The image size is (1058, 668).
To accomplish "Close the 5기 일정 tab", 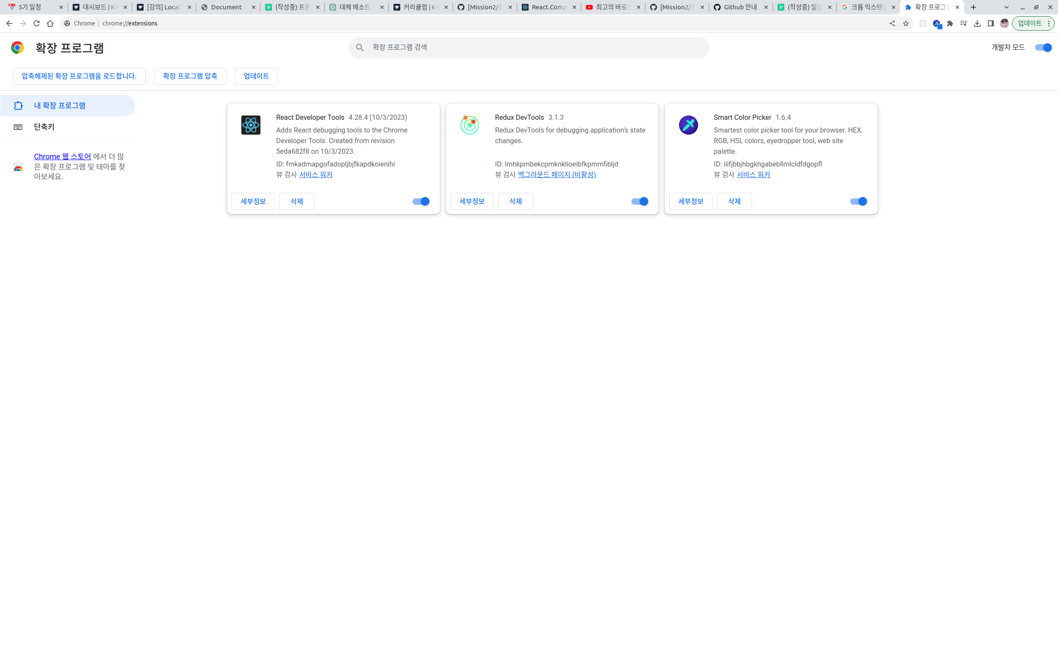I will click(61, 7).
